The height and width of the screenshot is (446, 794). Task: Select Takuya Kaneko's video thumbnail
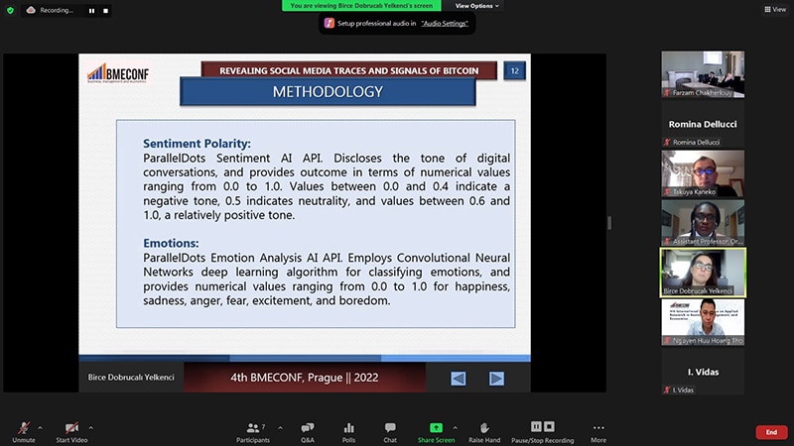point(703,174)
